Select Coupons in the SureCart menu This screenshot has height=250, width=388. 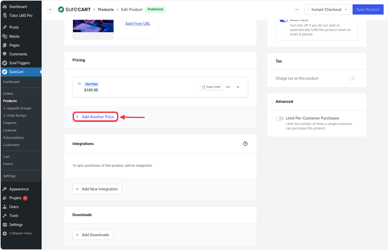click(x=10, y=123)
